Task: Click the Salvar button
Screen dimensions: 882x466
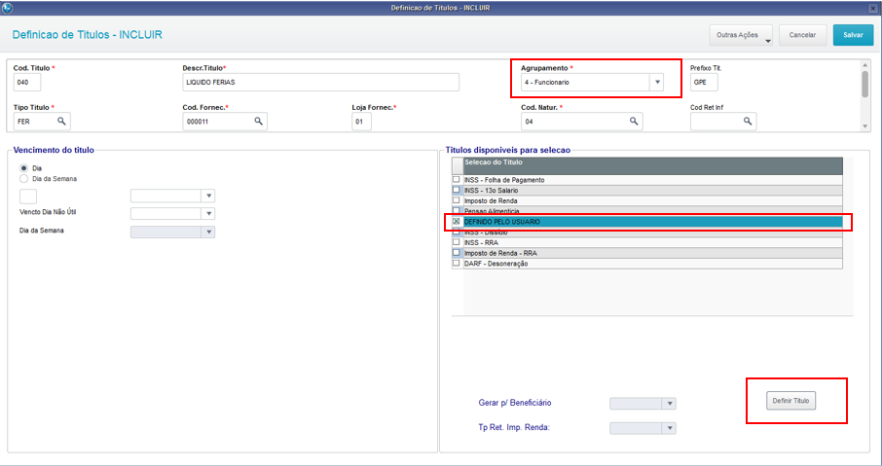Action: click(854, 35)
